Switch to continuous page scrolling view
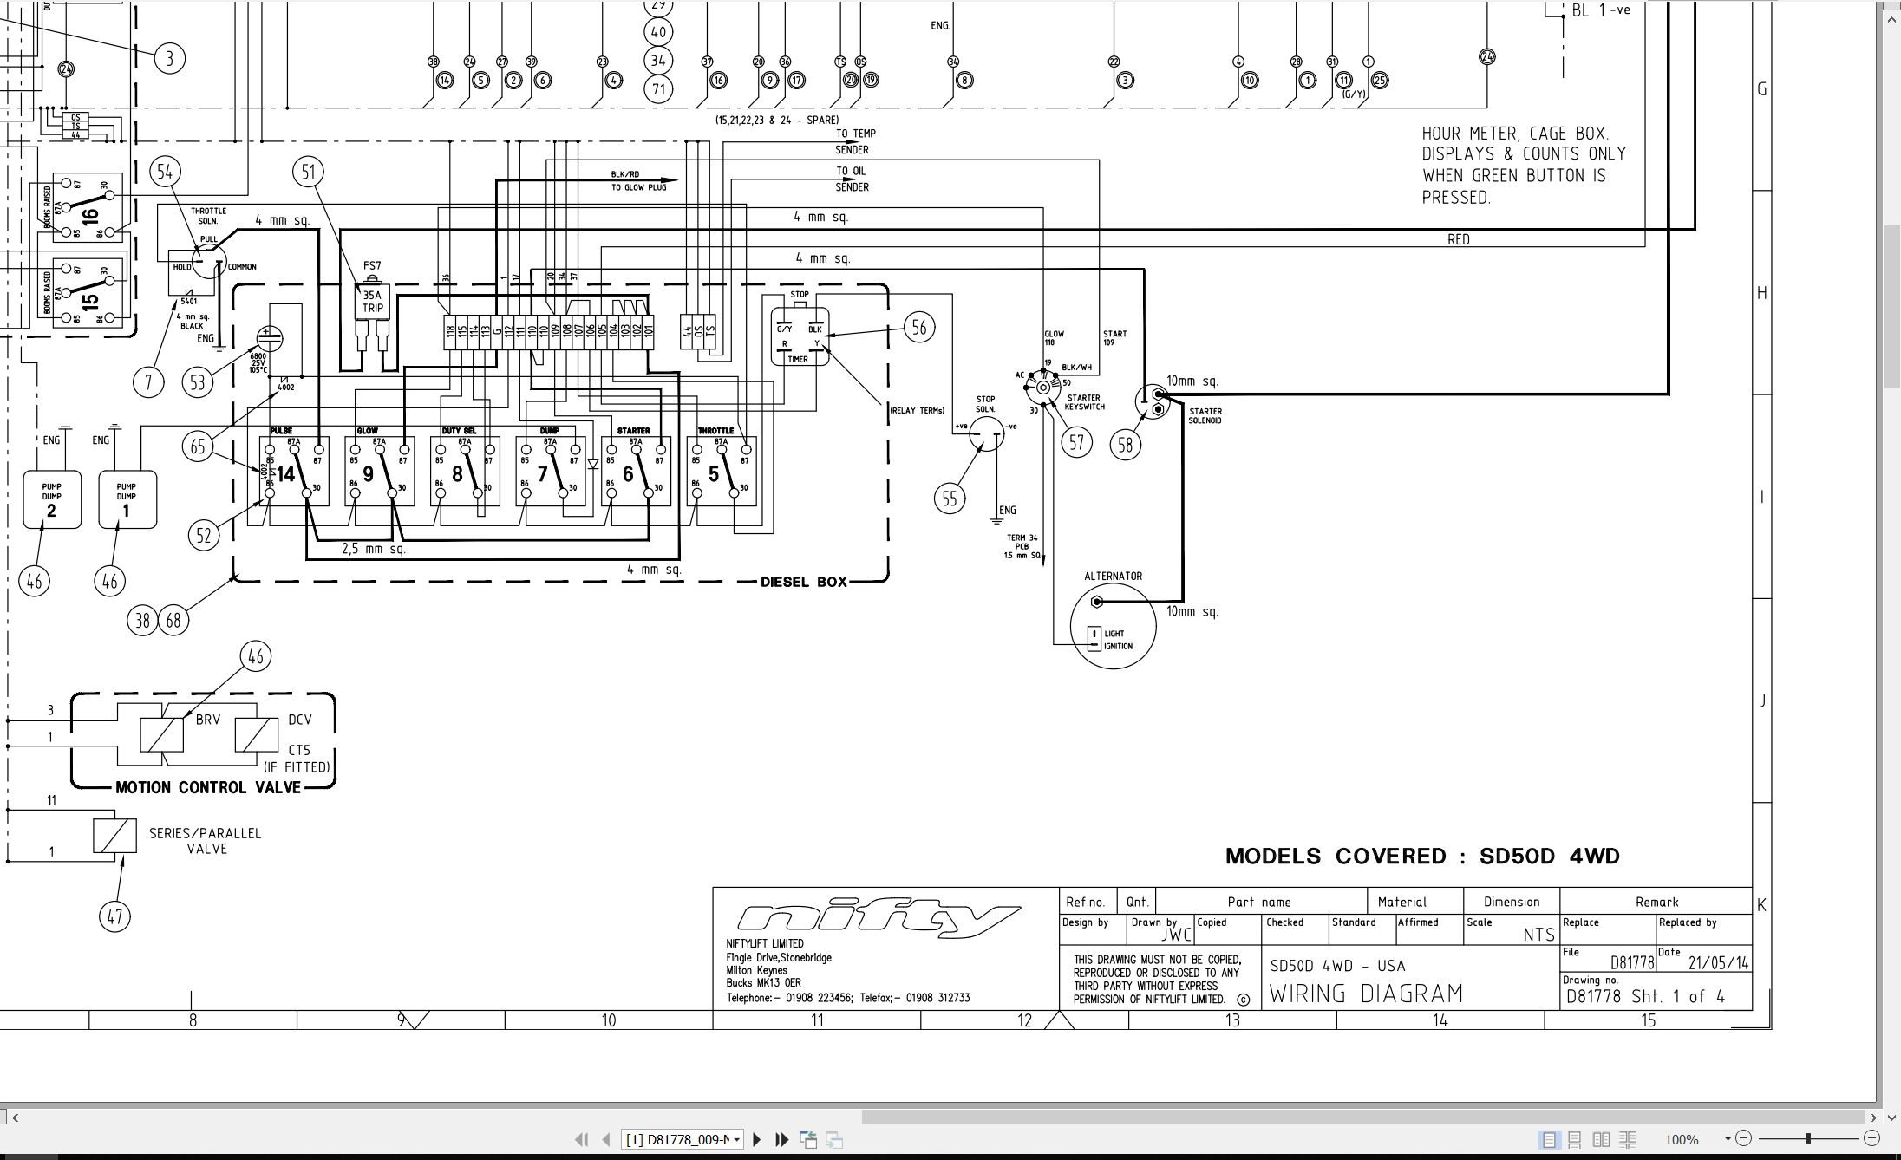Screen dimensions: 1901x1160 coord(1575,1139)
